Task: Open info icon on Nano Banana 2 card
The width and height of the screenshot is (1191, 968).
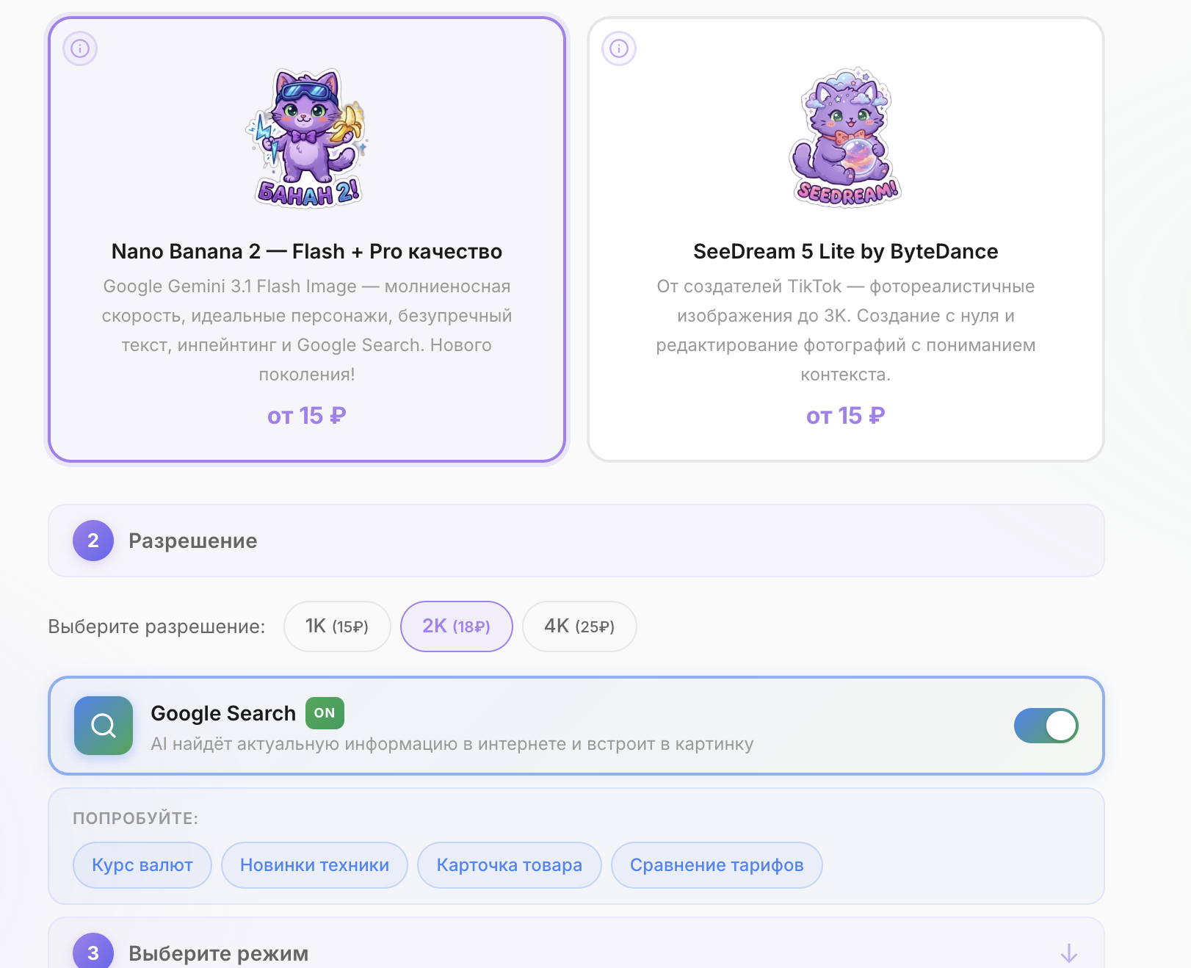Action: (x=80, y=48)
